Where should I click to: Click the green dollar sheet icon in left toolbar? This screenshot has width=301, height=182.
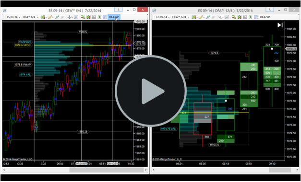99,17
